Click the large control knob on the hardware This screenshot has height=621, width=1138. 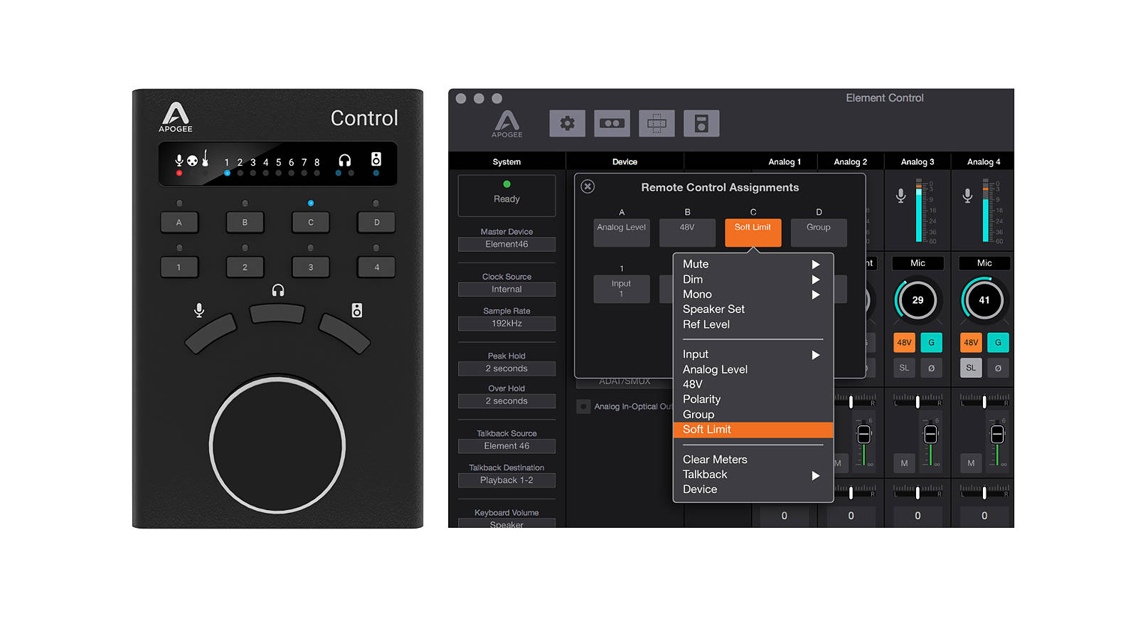(x=277, y=445)
